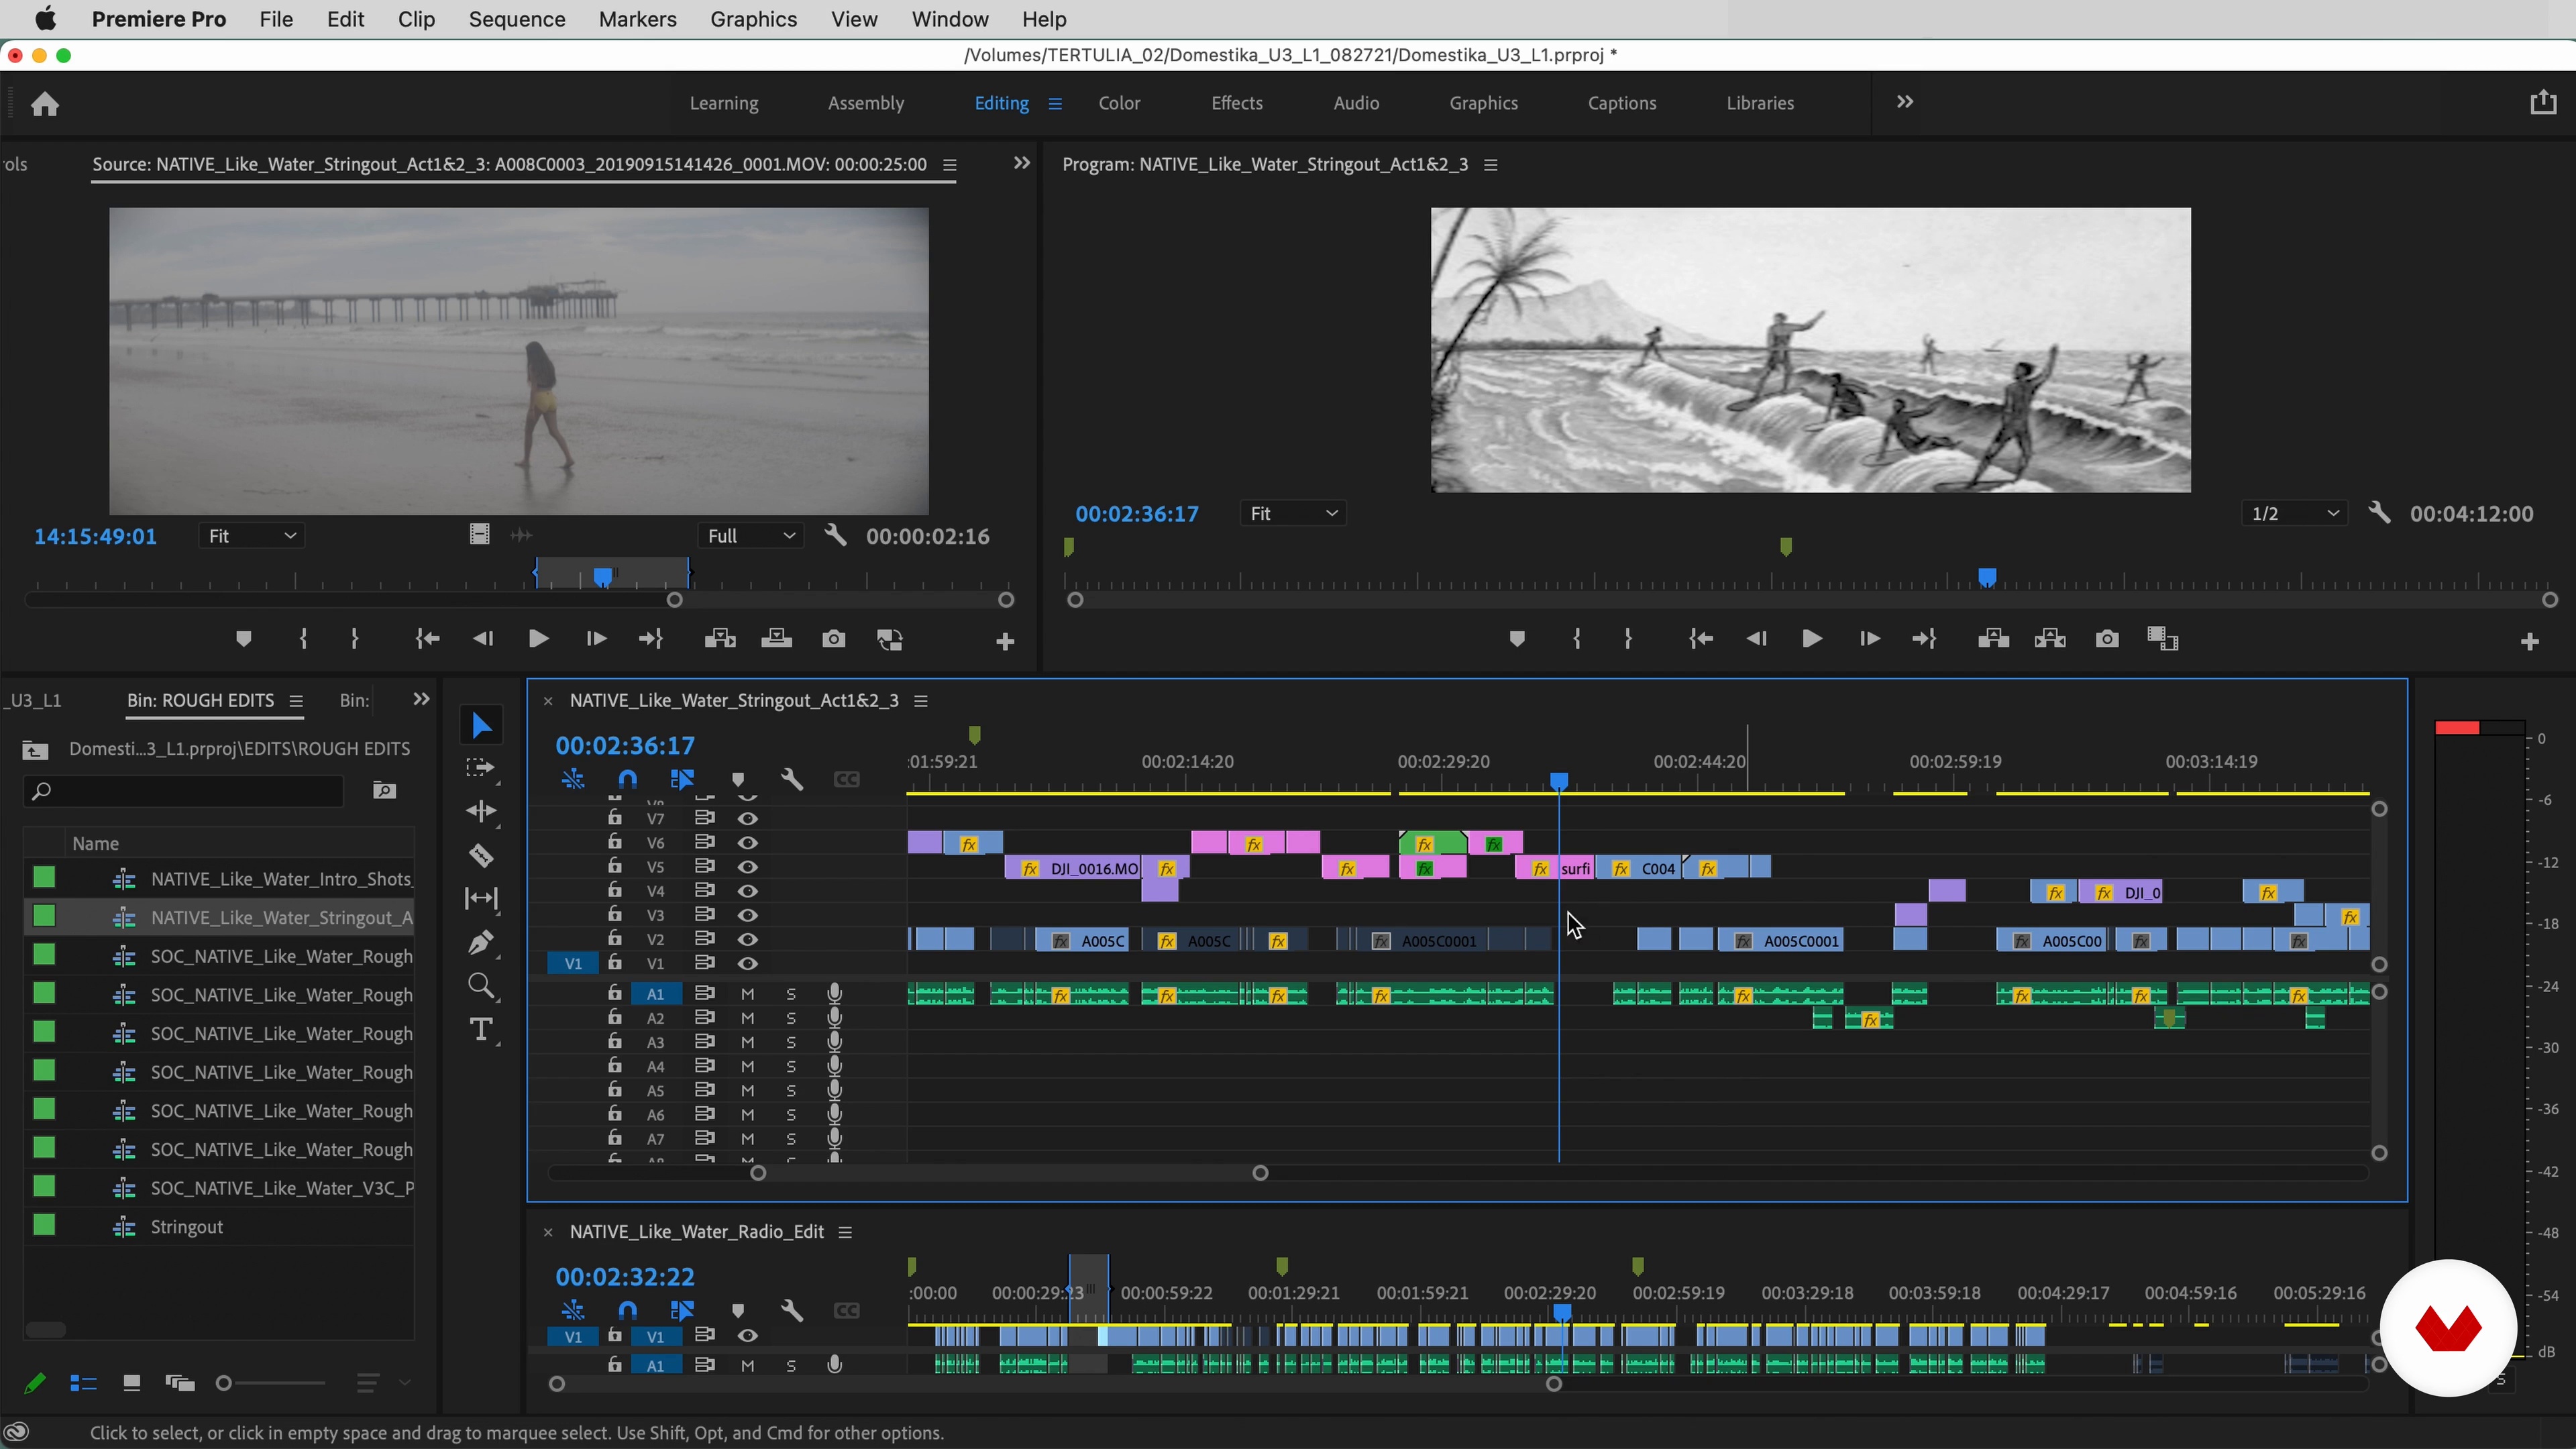Screen dimensions: 2576x1449
Task: Play the Source monitor clip
Action: [538, 639]
